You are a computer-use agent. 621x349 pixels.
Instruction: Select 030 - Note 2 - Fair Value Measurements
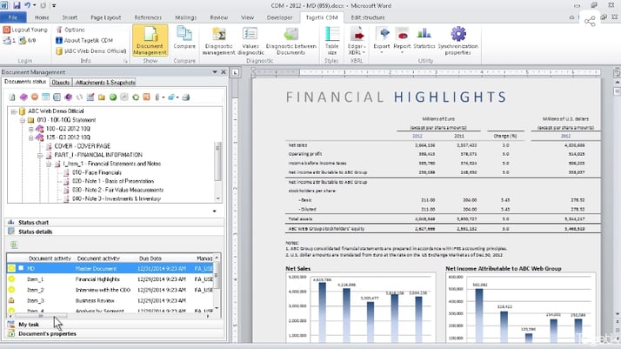pos(117,190)
